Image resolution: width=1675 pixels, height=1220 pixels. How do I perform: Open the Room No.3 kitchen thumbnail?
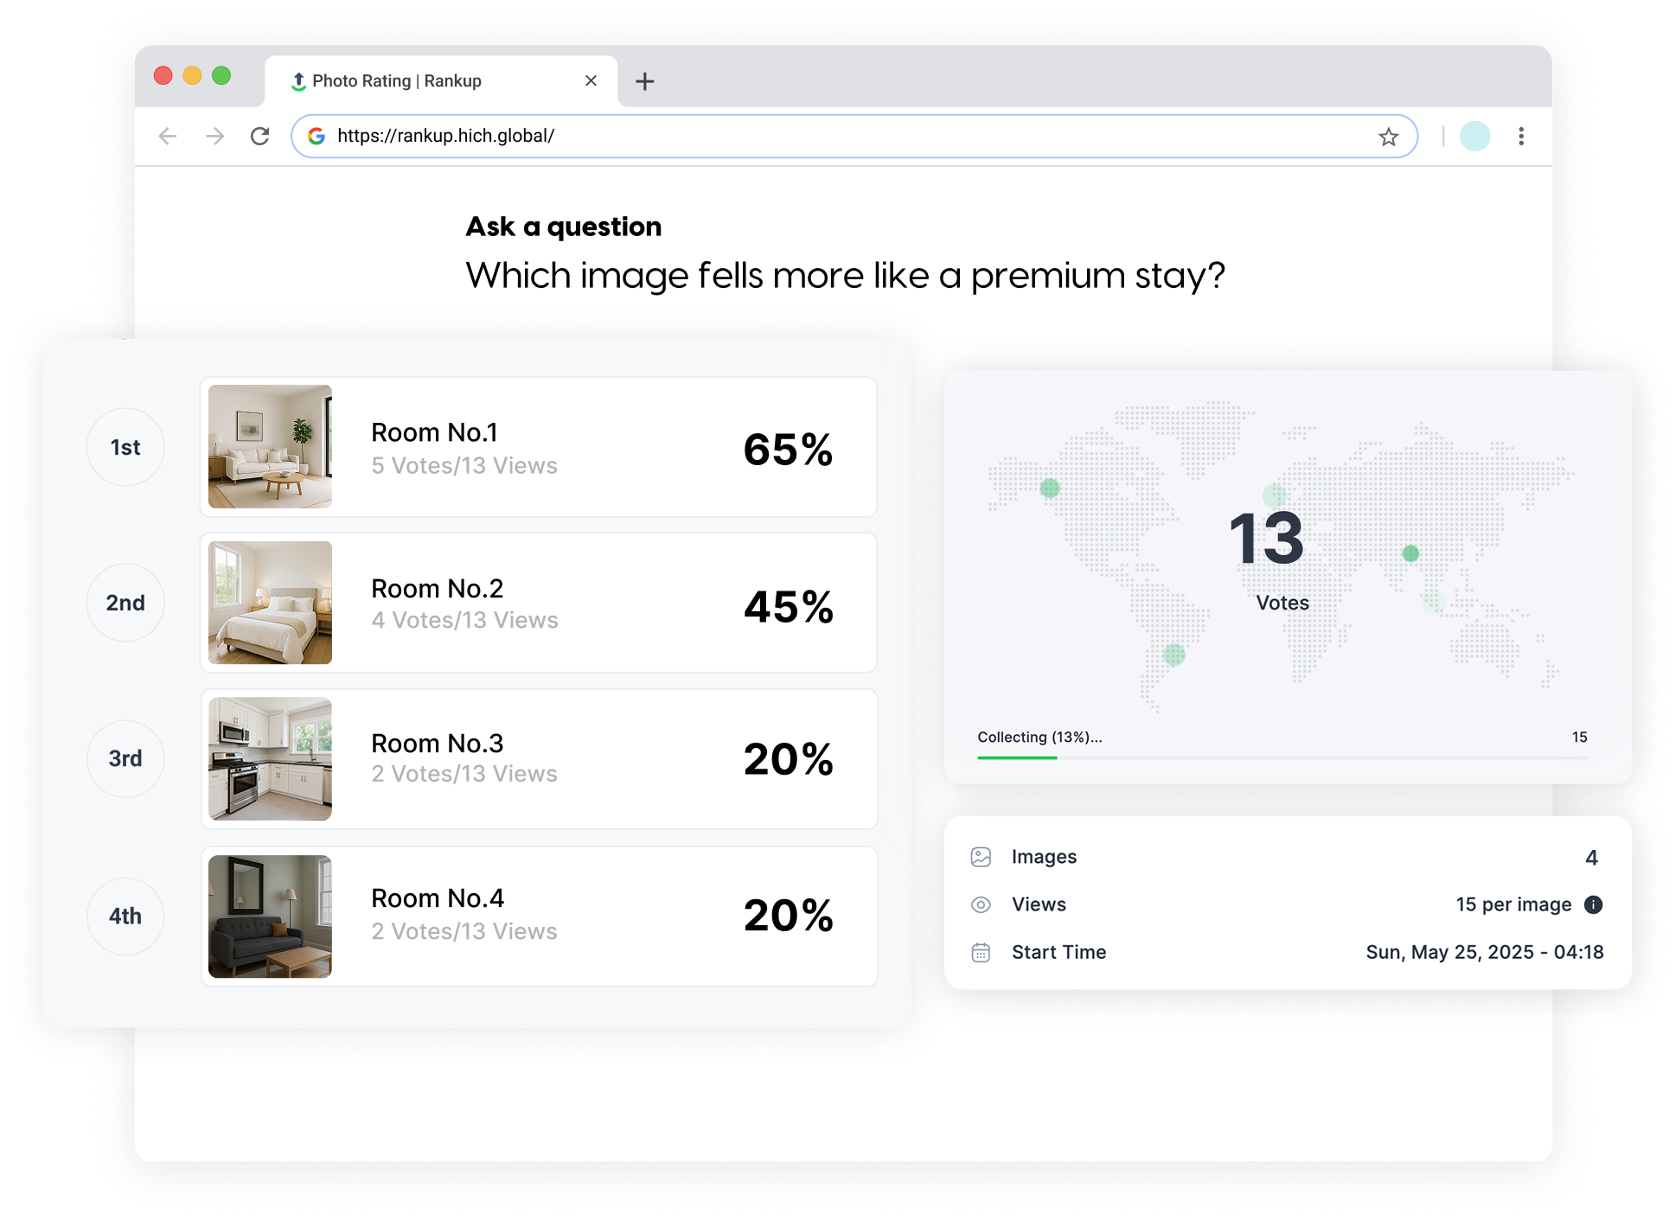tap(270, 758)
